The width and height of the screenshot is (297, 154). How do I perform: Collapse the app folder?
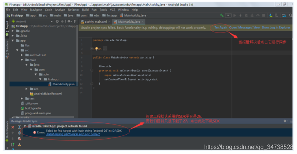pyautogui.click(x=13, y=40)
